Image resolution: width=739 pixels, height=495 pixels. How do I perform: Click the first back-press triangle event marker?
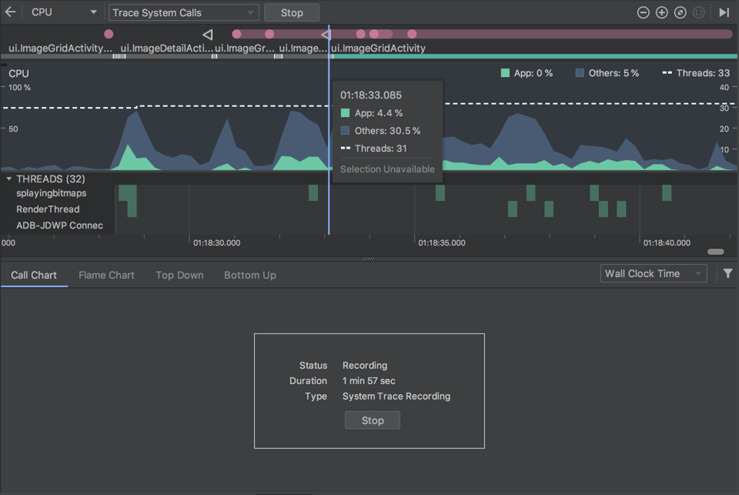[207, 35]
